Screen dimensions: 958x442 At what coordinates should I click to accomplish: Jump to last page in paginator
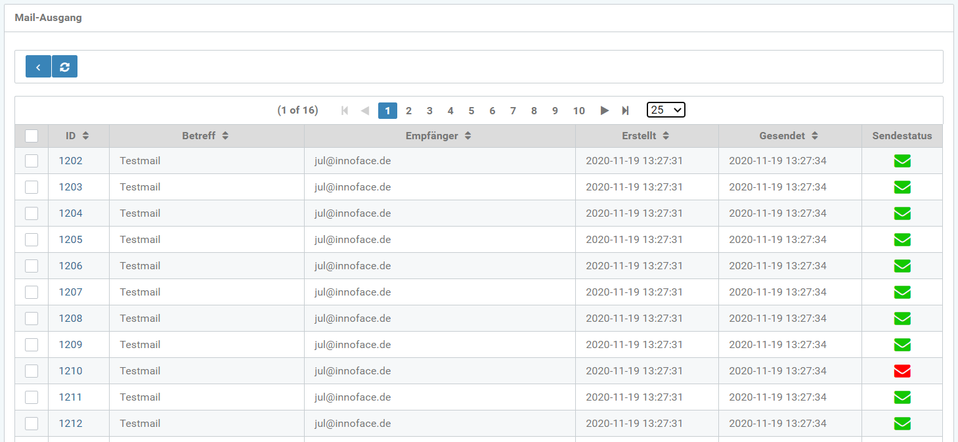click(625, 110)
